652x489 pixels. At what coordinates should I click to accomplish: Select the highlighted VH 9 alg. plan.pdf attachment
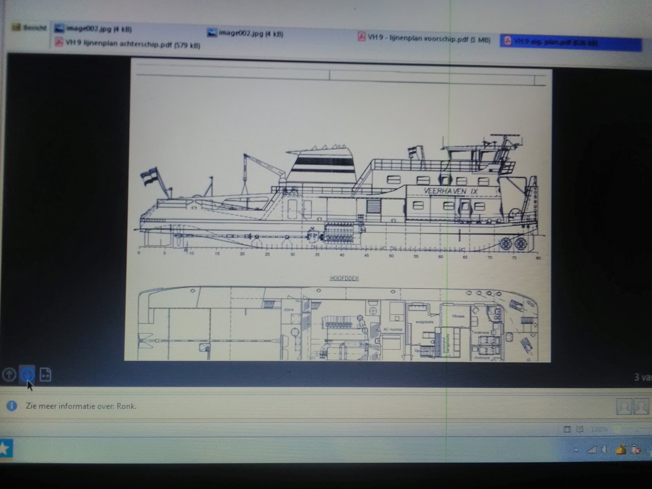coord(570,43)
